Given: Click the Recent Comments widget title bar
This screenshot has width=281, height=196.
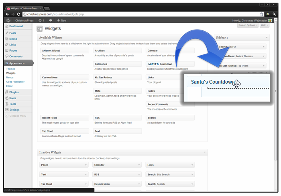Looking at the screenshot, I should pyautogui.click(x=170, y=104).
